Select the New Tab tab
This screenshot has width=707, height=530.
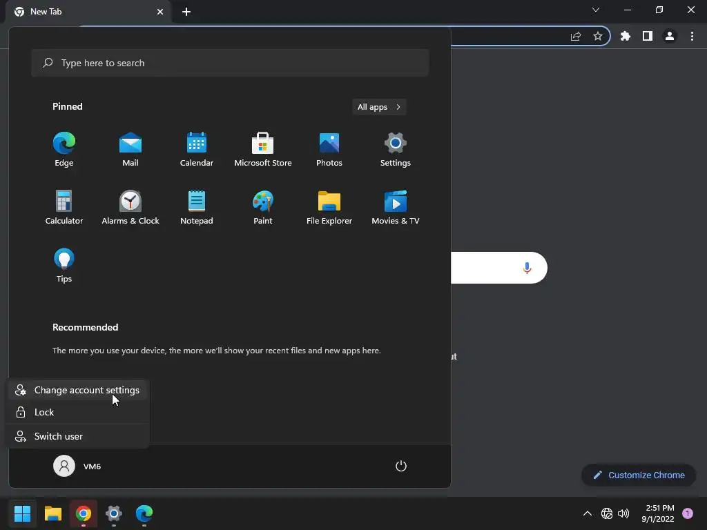tap(88, 12)
